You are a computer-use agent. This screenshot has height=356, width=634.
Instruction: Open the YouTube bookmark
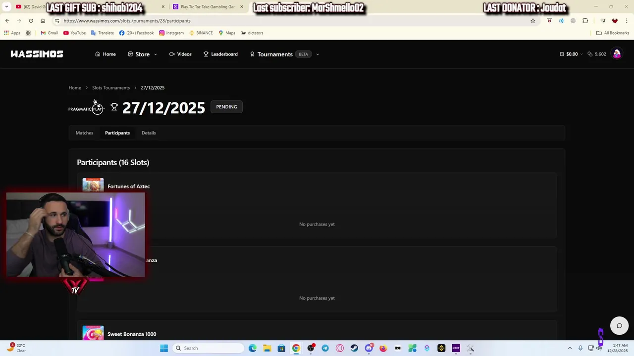tap(74, 33)
